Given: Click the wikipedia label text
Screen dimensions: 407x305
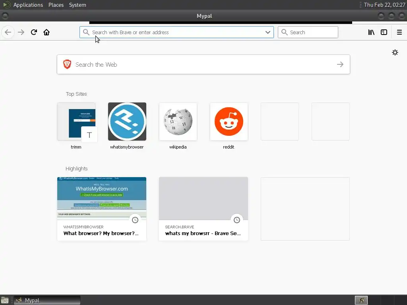Looking at the screenshot, I should (178, 147).
